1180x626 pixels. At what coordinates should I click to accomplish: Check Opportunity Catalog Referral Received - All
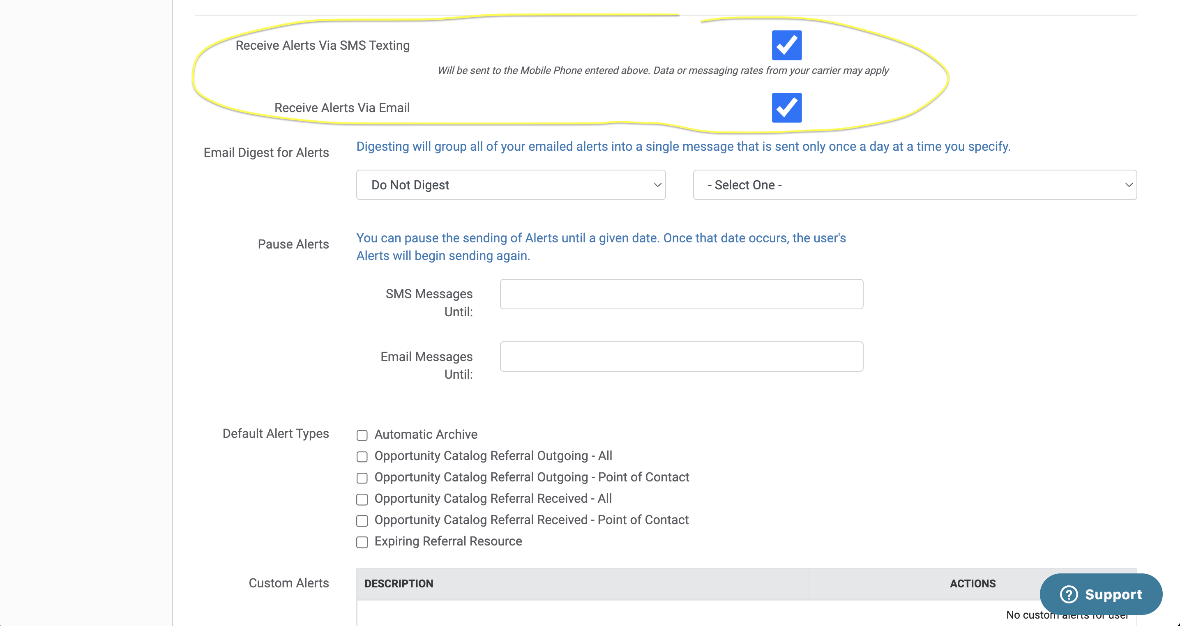pos(362,499)
